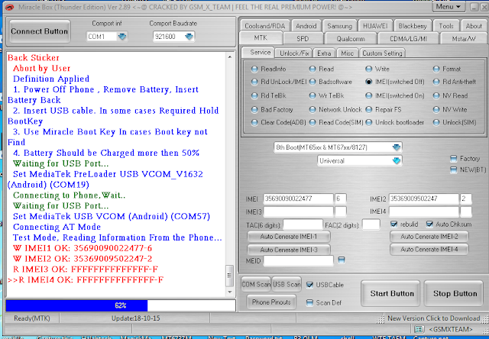Open the Menu dropdown in title bar
Image resolution: width=489 pixels, height=339 pixels.
(449, 7)
